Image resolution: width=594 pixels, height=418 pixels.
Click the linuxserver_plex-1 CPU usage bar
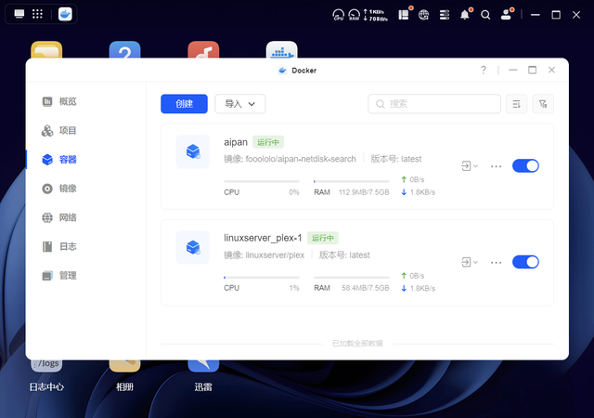point(262,278)
